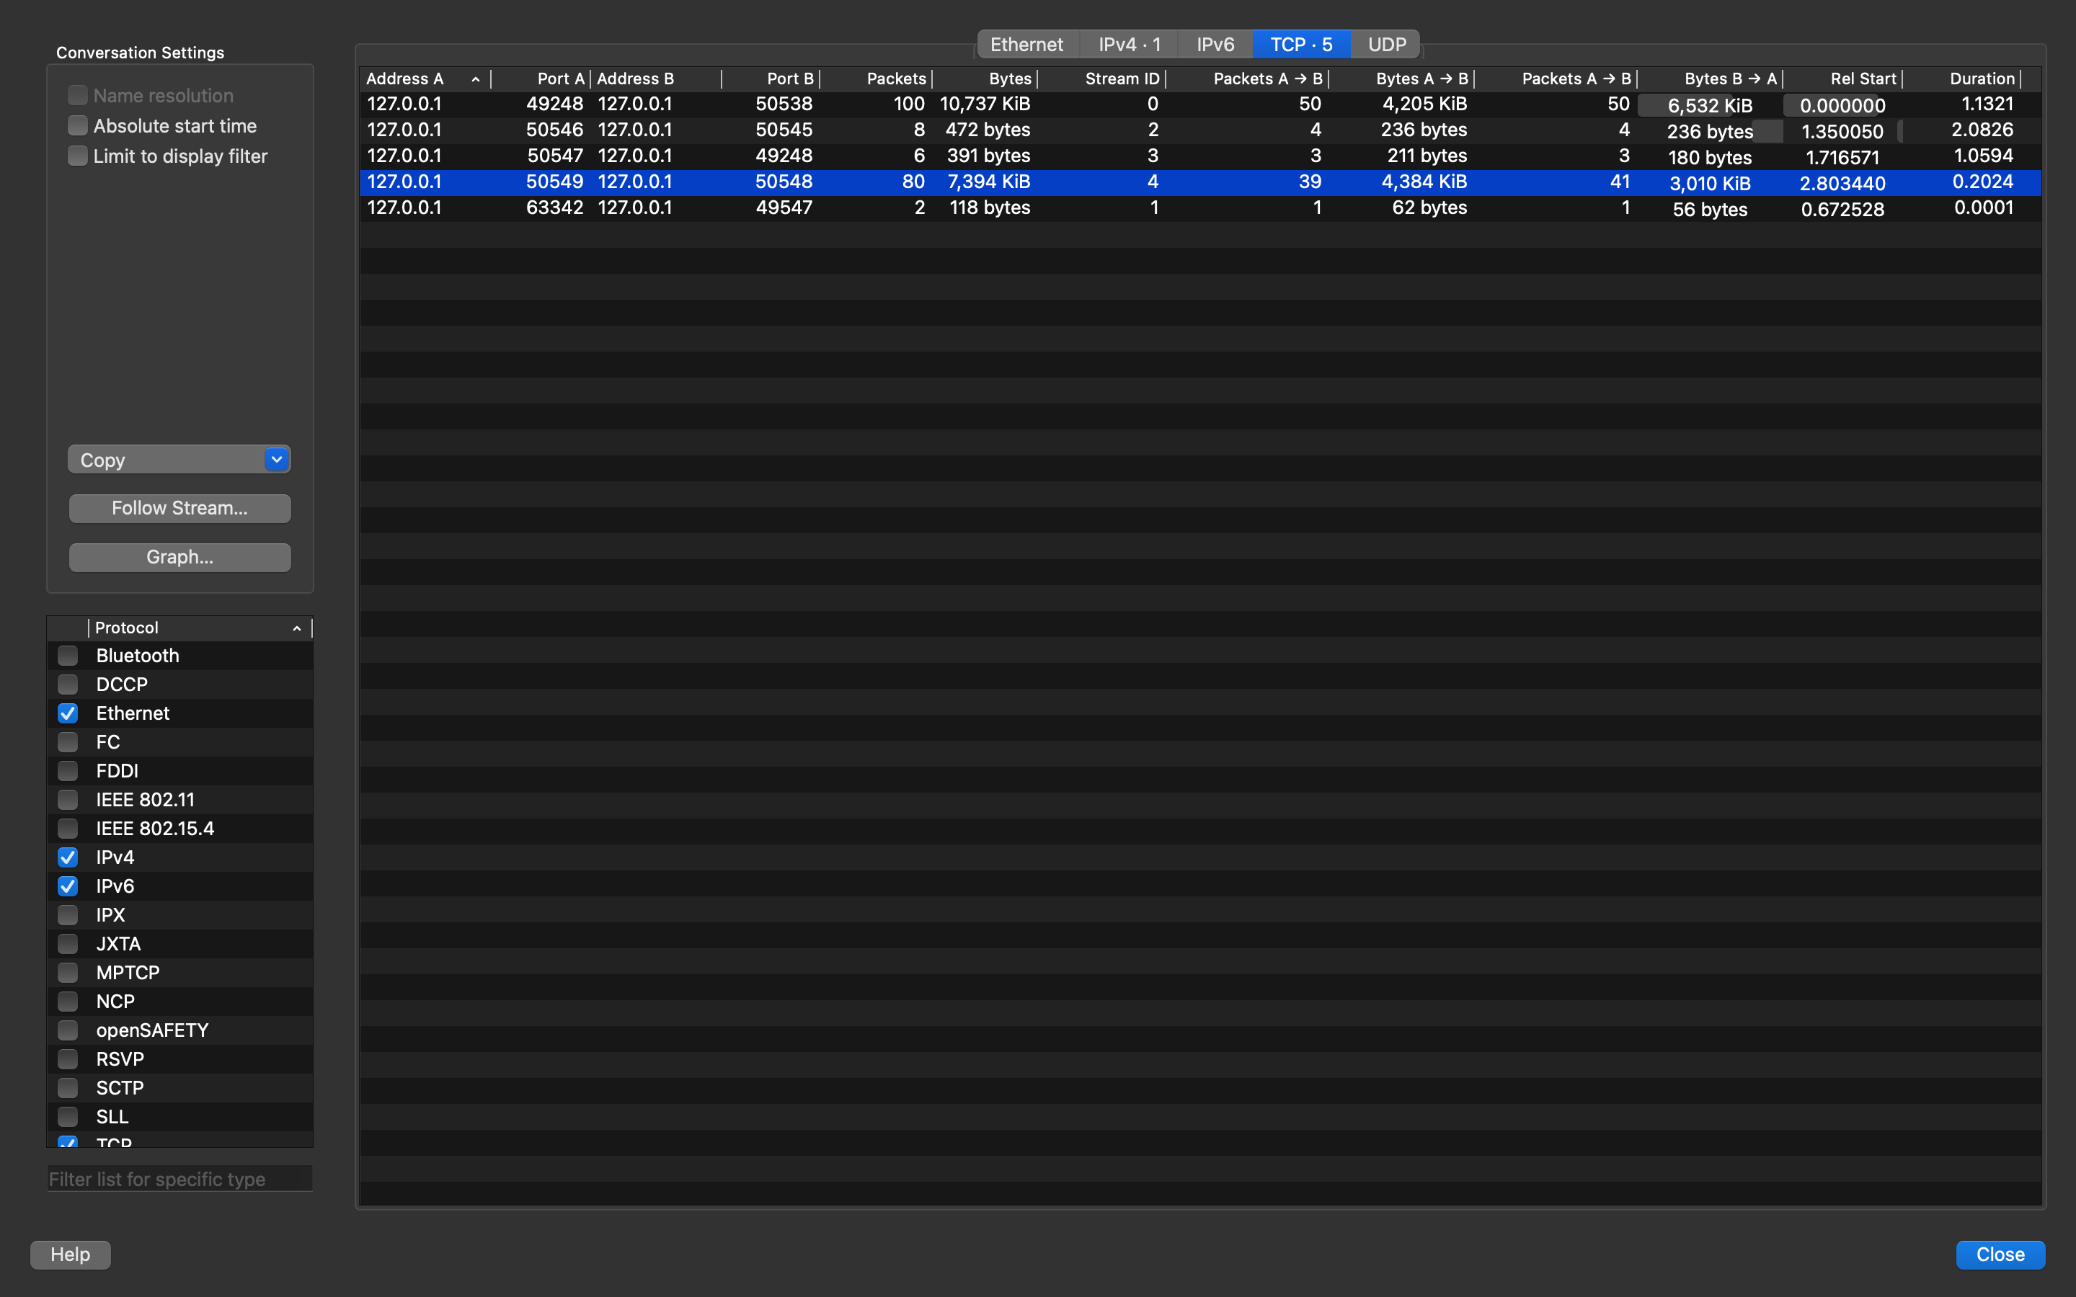Close the Conversations dialog

(x=2000, y=1254)
